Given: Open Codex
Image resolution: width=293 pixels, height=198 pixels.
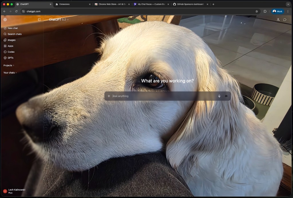Looking at the screenshot, I should point(10,52).
